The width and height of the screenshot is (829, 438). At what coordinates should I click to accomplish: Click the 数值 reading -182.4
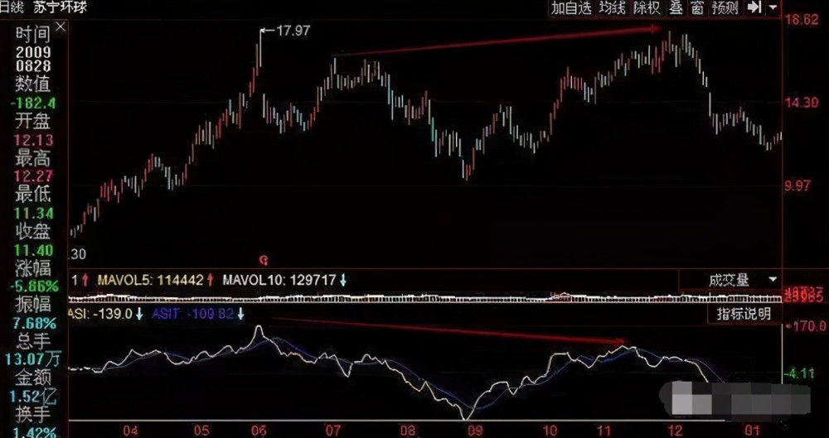click(x=33, y=103)
